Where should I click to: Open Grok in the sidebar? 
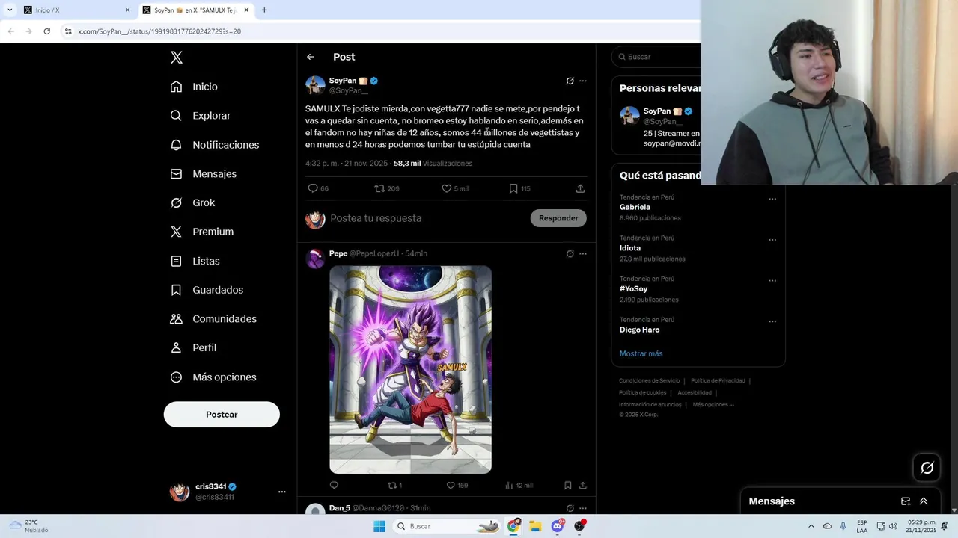coord(192,202)
